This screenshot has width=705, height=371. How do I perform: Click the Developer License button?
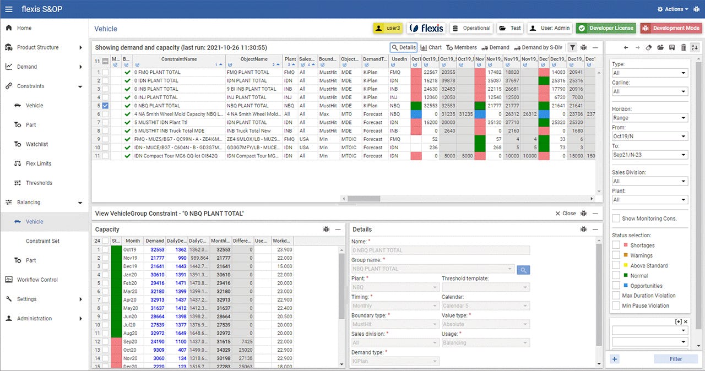[x=605, y=28]
